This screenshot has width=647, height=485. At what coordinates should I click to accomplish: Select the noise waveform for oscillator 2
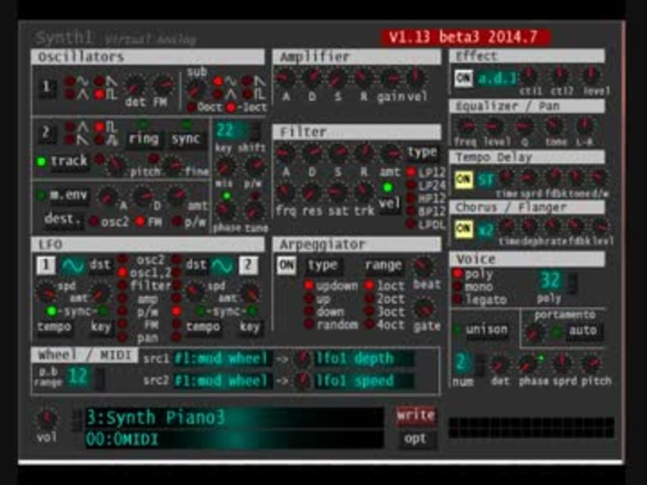click(x=100, y=140)
